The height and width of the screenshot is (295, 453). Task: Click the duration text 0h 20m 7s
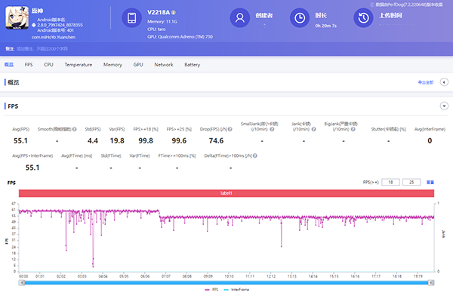coord(326,26)
